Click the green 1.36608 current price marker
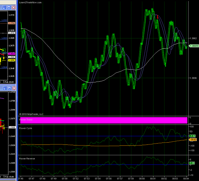This screenshot has height=181, width=199. [x=194, y=46]
